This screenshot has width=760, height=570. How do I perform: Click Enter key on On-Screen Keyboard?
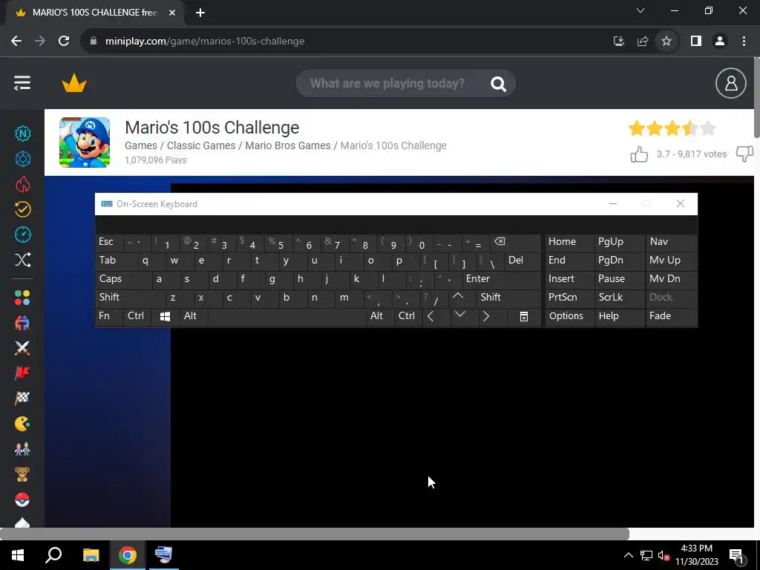pyautogui.click(x=501, y=279)
